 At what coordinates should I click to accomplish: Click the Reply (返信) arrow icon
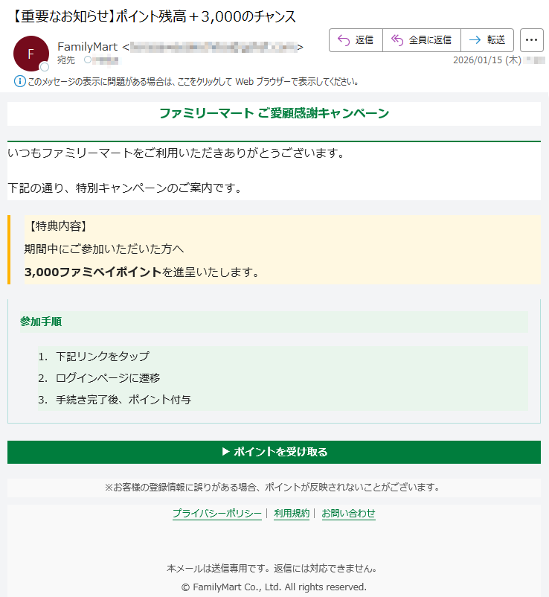344,40
